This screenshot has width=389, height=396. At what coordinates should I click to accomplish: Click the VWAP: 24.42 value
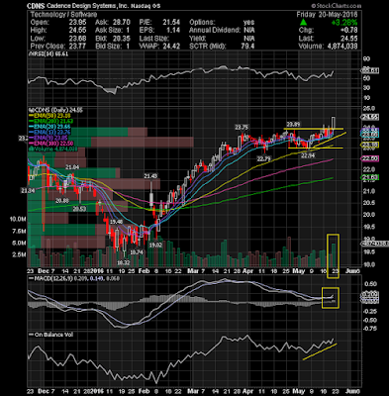(x=159, y=47)
